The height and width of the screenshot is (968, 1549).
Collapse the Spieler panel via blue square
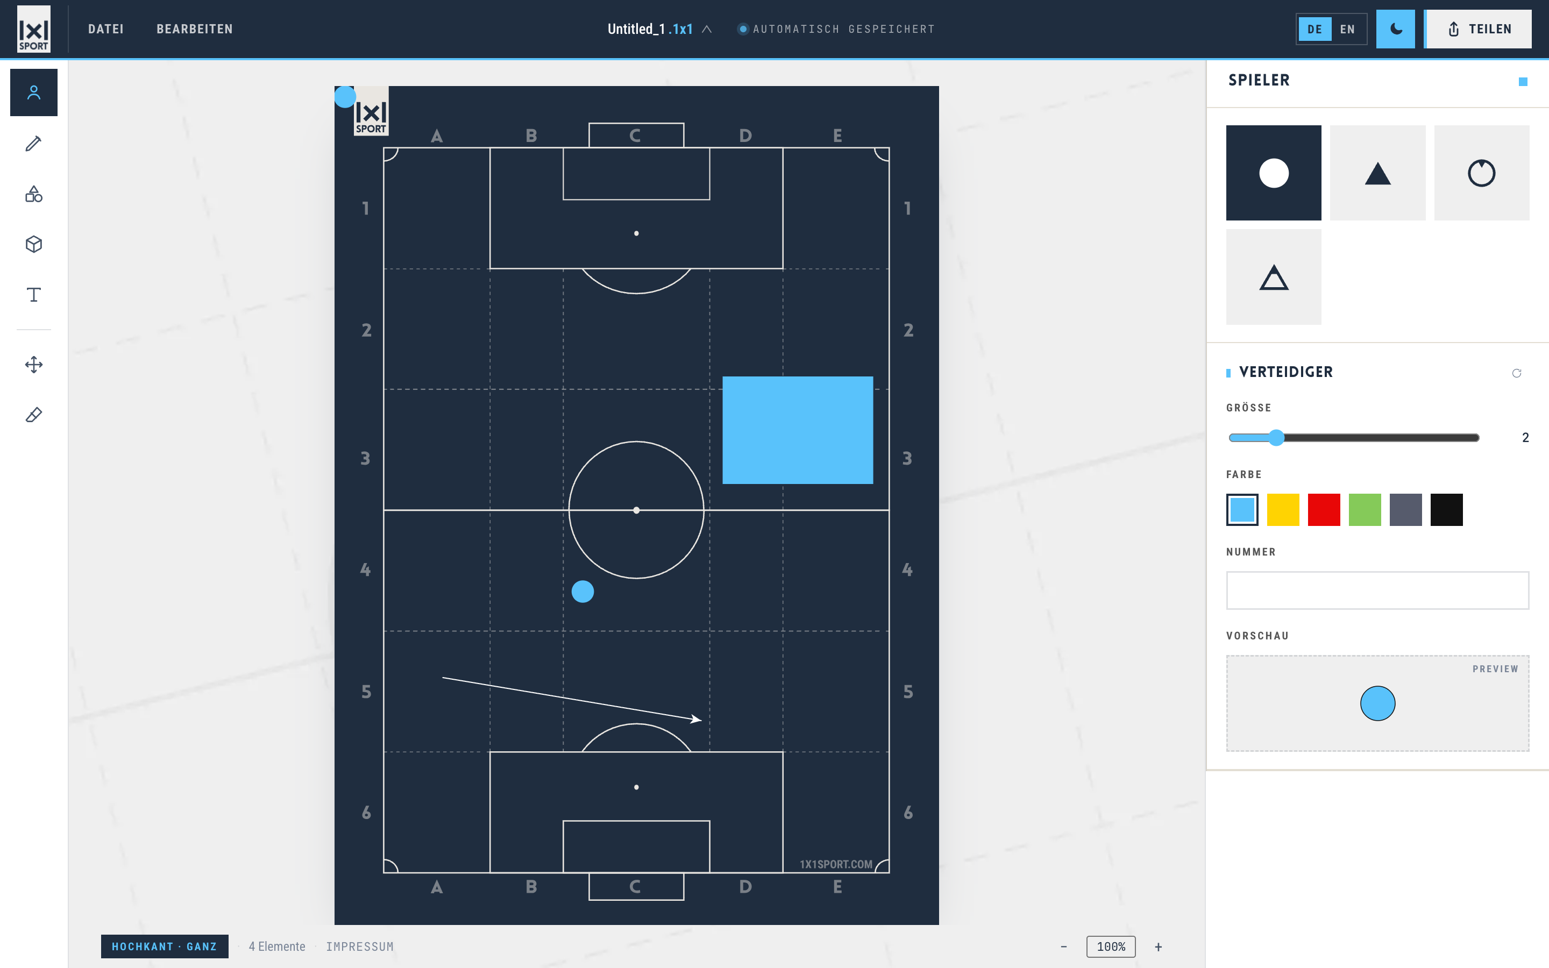pyautogui.click(x=1523, y=81)
